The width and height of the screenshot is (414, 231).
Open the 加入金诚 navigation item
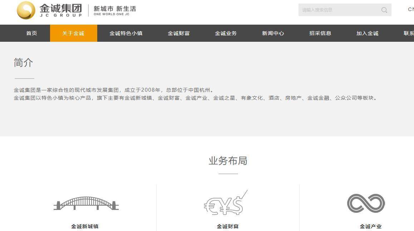tap(367, 33)
